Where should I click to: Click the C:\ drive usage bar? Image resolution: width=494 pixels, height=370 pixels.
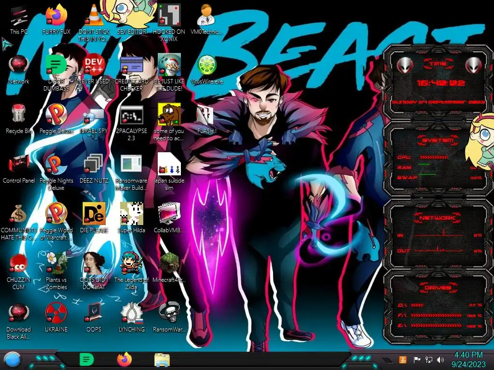[x=417, y=305]
